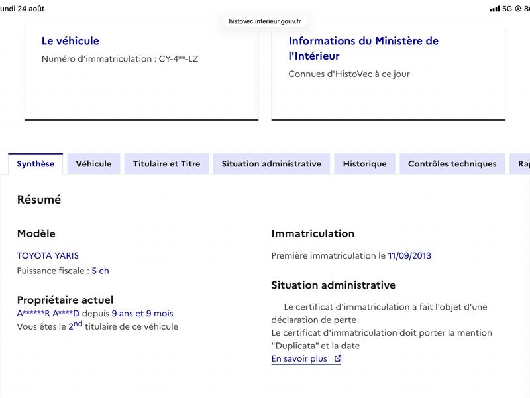Screen dimensions: 530x398
Task: Tap the 5G network indicator
Action: coord(507,9)
